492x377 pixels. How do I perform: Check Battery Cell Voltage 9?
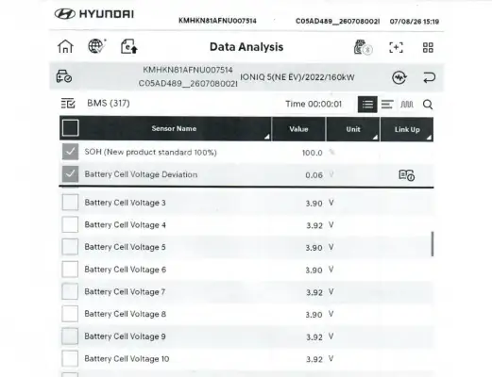click(x=70, y=336)
